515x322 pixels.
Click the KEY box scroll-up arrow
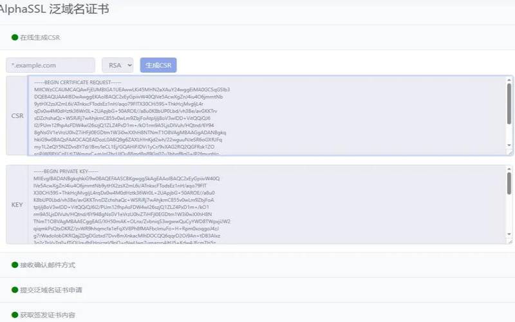coord(509,169)
